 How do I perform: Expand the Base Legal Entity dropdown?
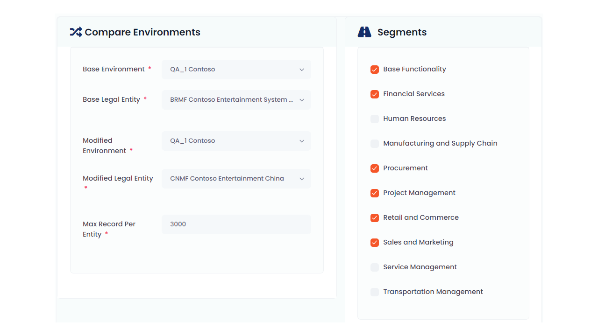236,100
